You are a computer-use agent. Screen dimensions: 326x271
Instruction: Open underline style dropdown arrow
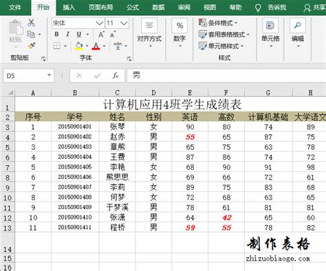tap(87, 34)
